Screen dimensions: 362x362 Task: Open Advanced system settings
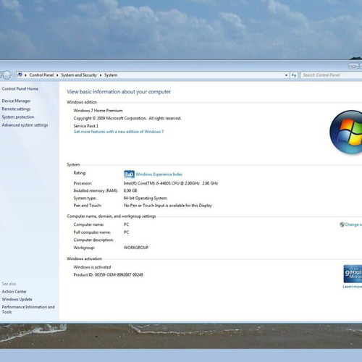[25, 125]
